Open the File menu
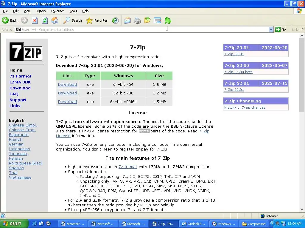This screenshot has height=228, width=305. click(5, 11)
